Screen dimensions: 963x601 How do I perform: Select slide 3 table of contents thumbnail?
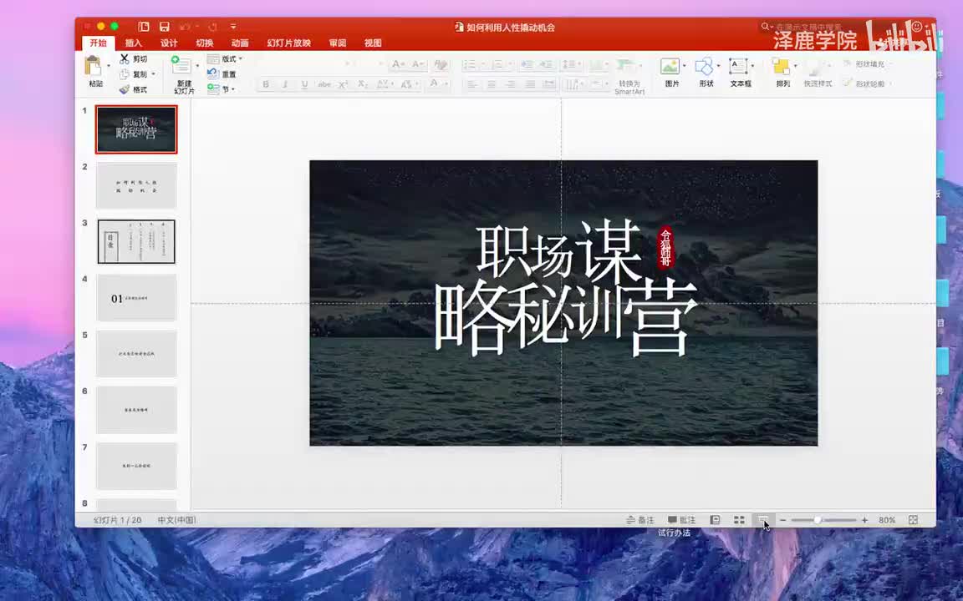[136, 241]
